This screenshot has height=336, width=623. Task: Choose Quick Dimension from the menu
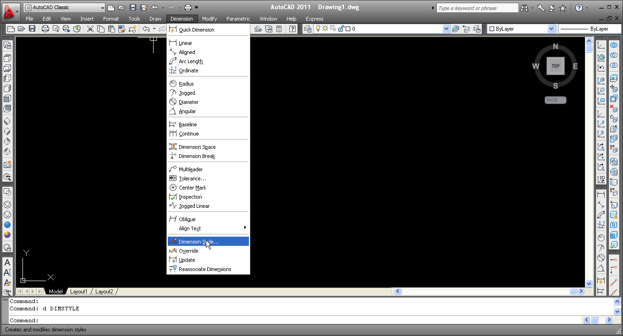click(209, 30)
